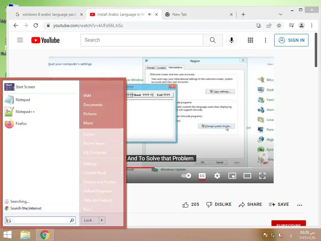321x241 pixels.
Task: Open Documents from the Start menu
Action: (93, 105)
